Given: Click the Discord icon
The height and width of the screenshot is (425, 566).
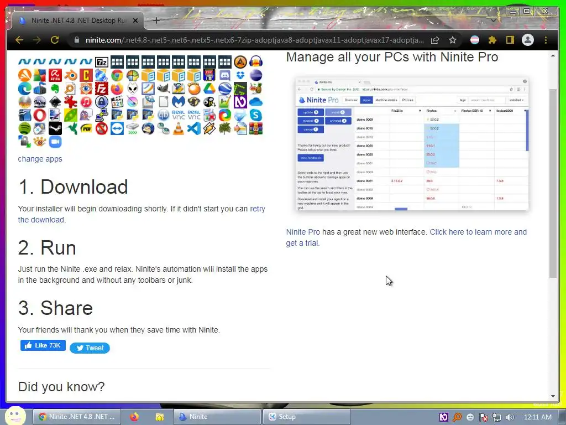Looking at the screenshot, I should [x=225, y=75].
